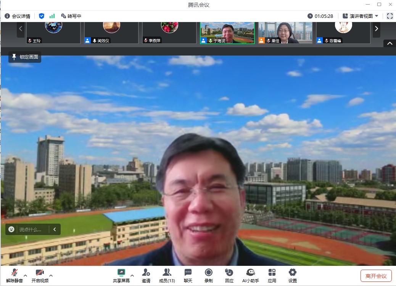Click the 转写中 transcription indicator
396x286 pixels.
(x=71, y=16)
